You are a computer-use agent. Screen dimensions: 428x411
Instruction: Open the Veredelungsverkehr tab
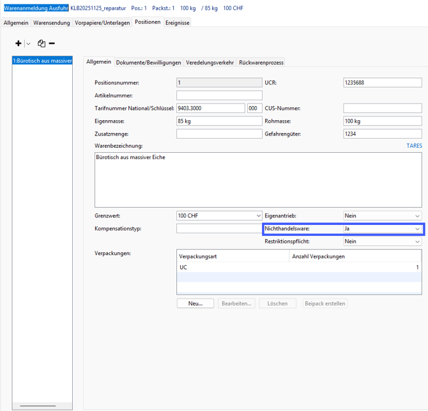210,63
